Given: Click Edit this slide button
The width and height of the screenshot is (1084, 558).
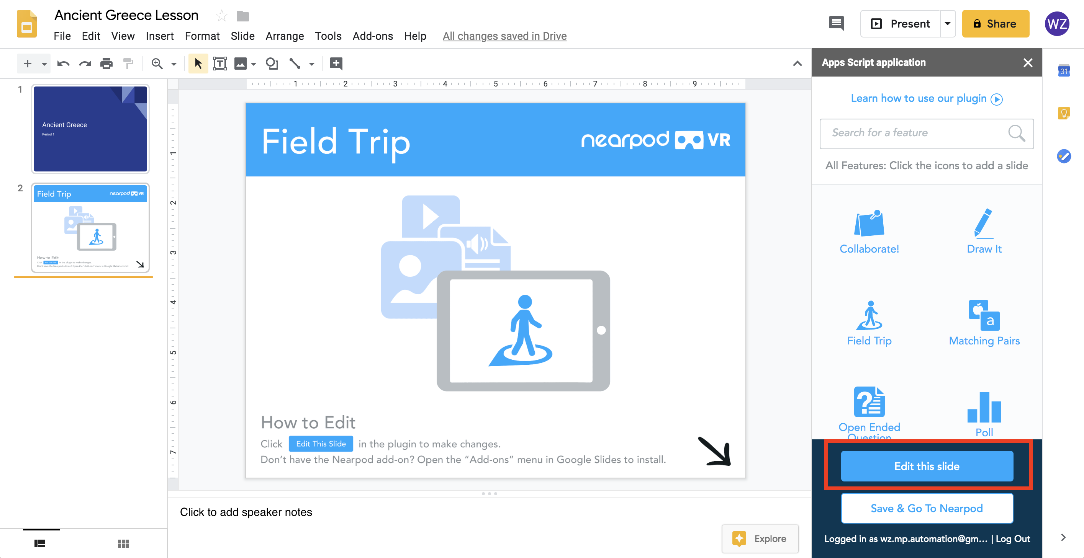Looking at the screenshot, I should (927, 466).
